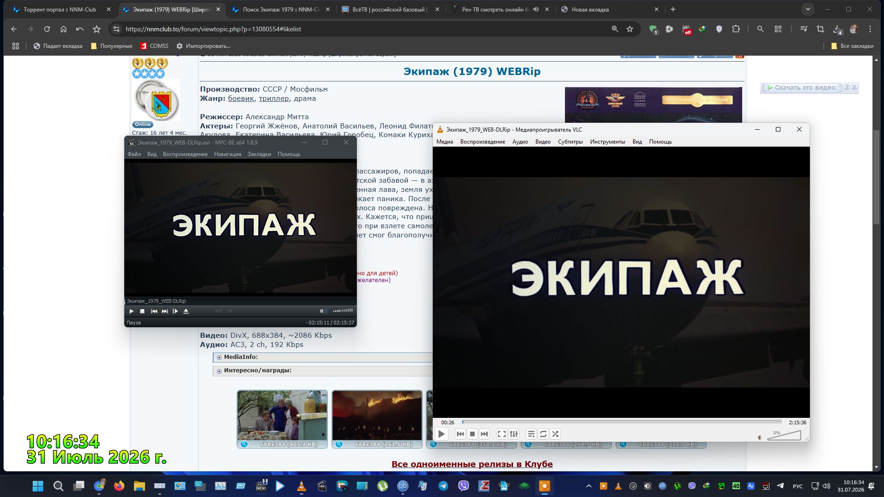The height and width of the screenshot is (497, 884).
Task: Open the MPC-BE Навигация menu
Action: click(x=227, y=154)
